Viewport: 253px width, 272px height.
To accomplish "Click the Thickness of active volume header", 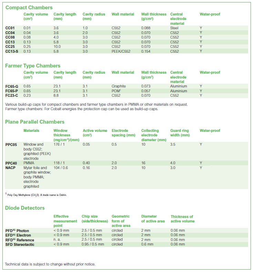I will (182, 219).
